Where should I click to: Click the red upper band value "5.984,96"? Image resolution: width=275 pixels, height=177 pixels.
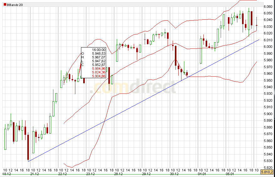(x=99, y=69)
